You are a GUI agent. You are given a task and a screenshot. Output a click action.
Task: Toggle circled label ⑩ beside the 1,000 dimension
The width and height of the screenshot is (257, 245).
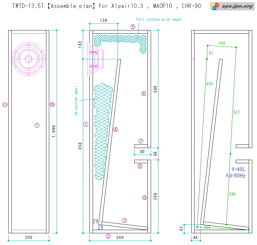click(x=52, y=104)
